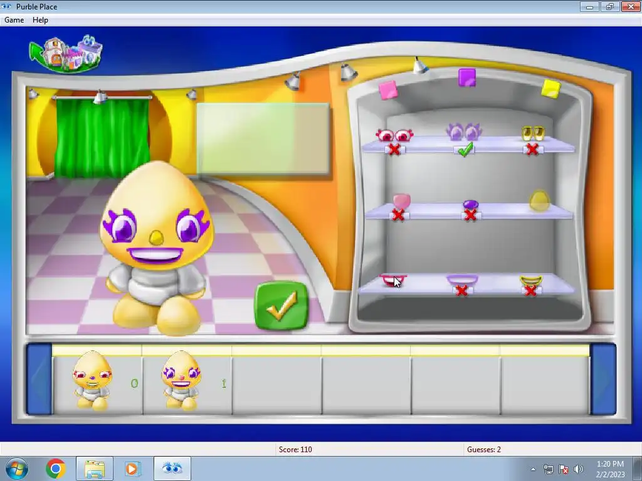Click the green curtain
This screenshot has height=481, width=642.
102,138
